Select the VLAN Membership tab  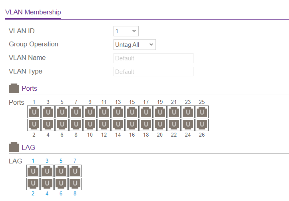click(x=33, y=12)
